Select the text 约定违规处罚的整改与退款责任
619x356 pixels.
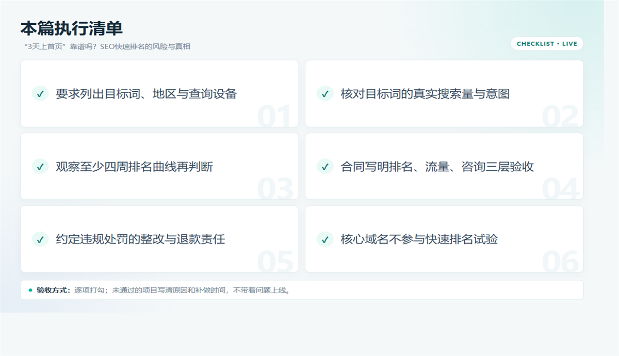[140, 239]
